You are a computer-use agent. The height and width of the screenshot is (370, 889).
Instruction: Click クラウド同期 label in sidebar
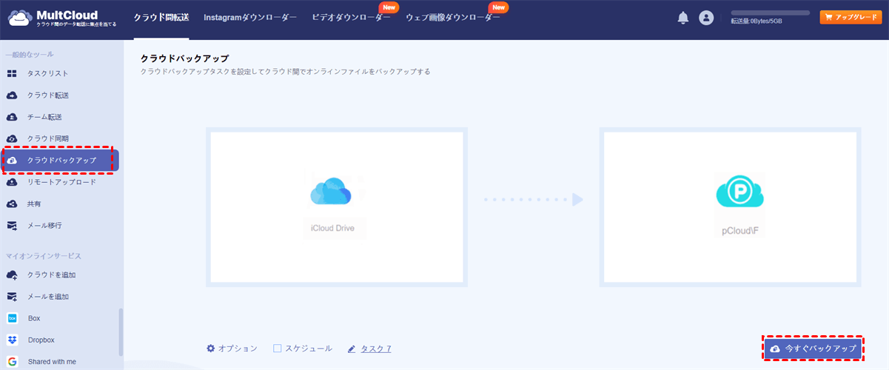(x=48, y=138)
